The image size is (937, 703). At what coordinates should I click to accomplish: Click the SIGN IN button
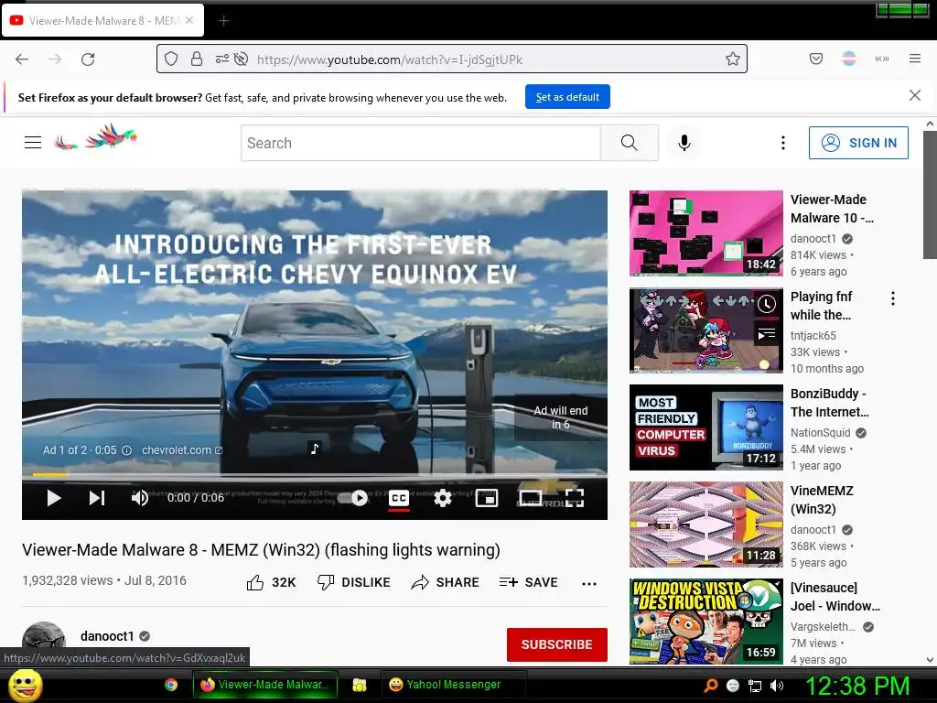[x=858, y=143]
